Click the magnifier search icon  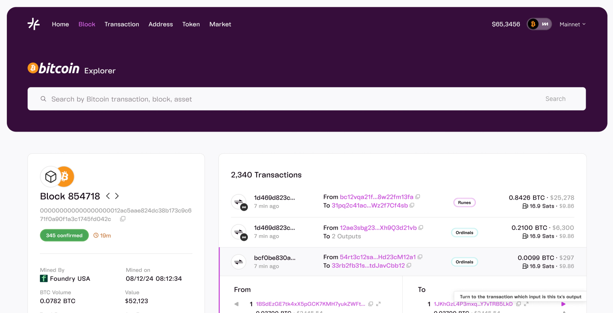point(43,99)
